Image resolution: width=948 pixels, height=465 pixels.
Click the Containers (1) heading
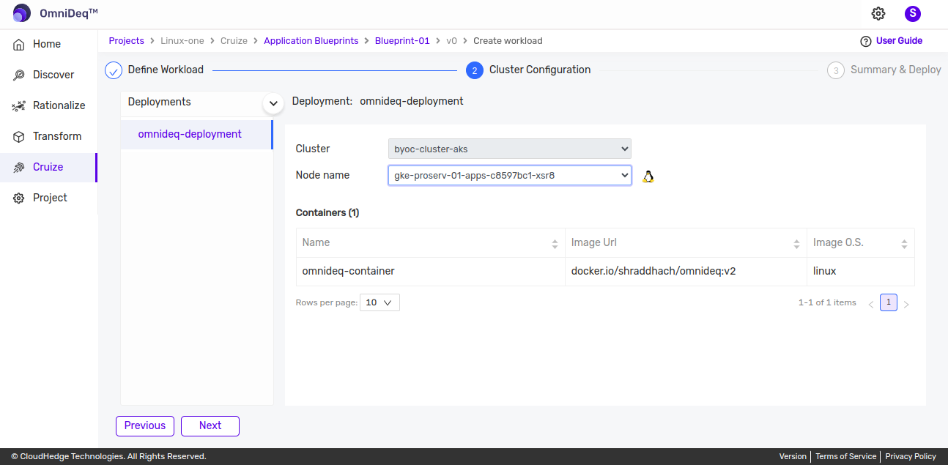pyautogui.click(x=327, y=213)
